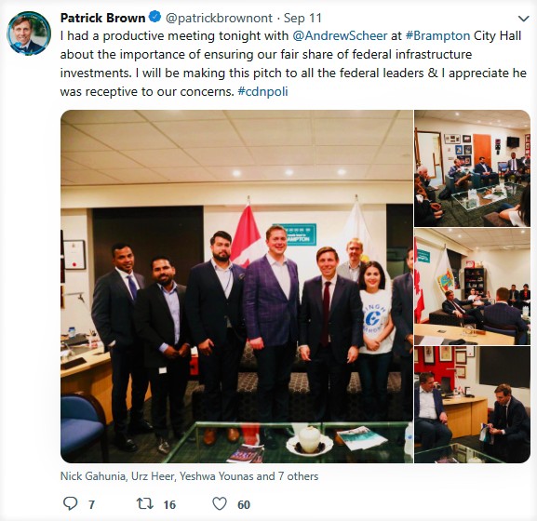Click the retweet arrows icon
The width and height of the screenshot is (537, 521).
[x=144, y=504]
